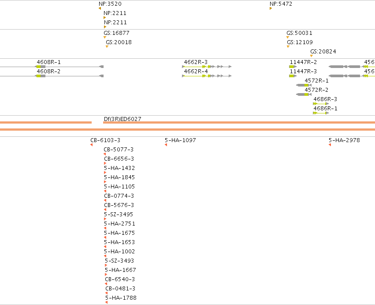The image size is (375, 305).
Task: Click the 5-HA-1097 red arrow marker
Action: point(166,145)
